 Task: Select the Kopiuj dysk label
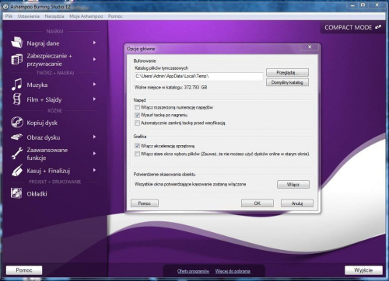(x=42, y=123)
